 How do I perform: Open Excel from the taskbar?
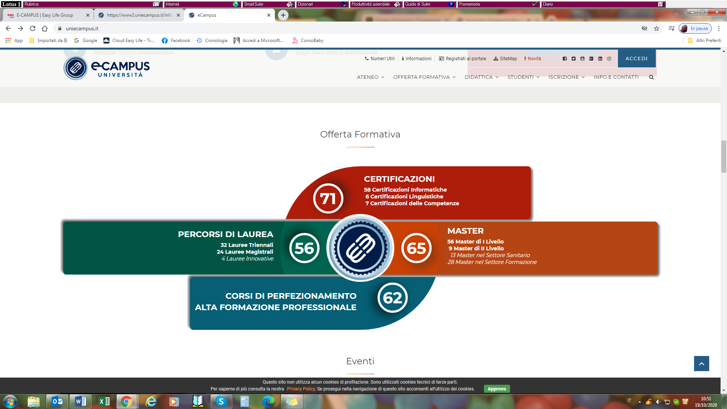tap(104, 401)
